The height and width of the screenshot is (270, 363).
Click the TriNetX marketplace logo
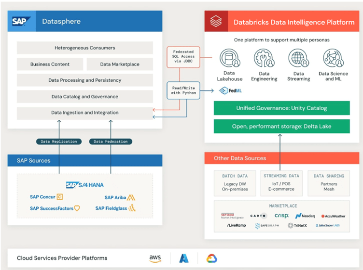click(x=297, y=225)
